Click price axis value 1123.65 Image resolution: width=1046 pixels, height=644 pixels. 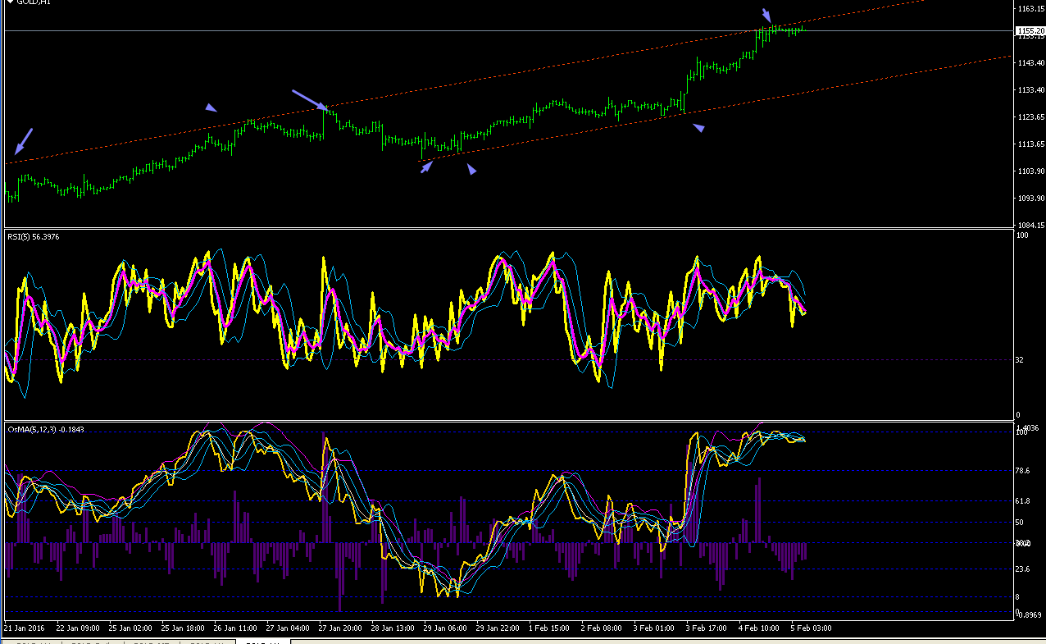pos(1030,116)
